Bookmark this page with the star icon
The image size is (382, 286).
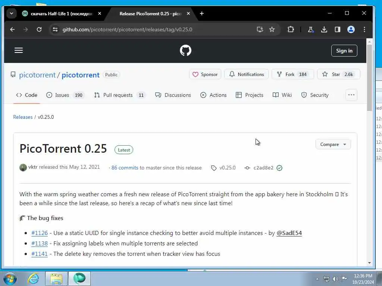tap(272, 30)
